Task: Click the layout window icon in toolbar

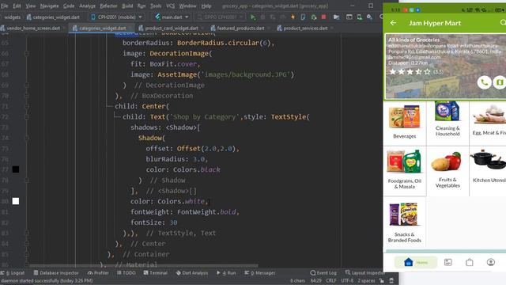Action: 349,17
